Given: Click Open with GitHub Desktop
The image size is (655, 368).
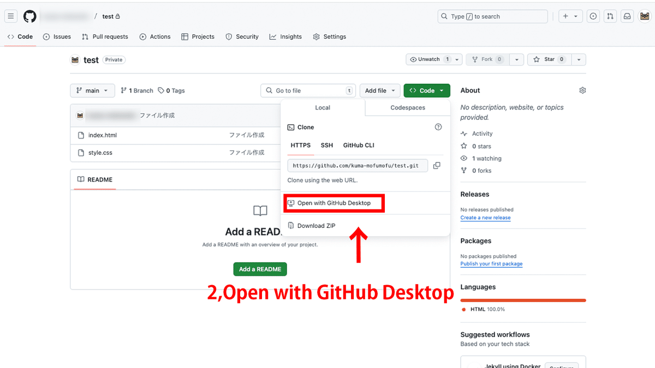Looking at the screenshot, I should [334, 203].
